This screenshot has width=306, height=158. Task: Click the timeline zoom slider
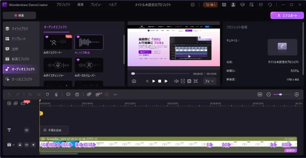280,95
